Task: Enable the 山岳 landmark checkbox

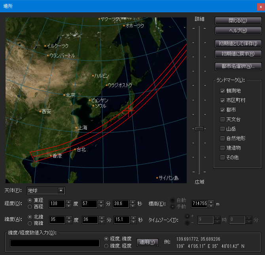Action: 223,129
